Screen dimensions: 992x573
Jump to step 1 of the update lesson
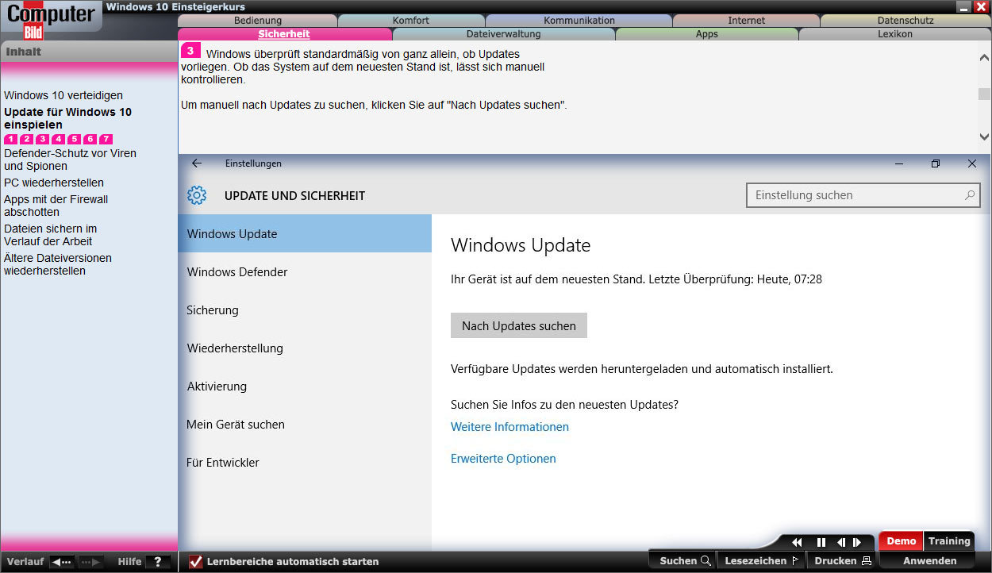[10, 139]
